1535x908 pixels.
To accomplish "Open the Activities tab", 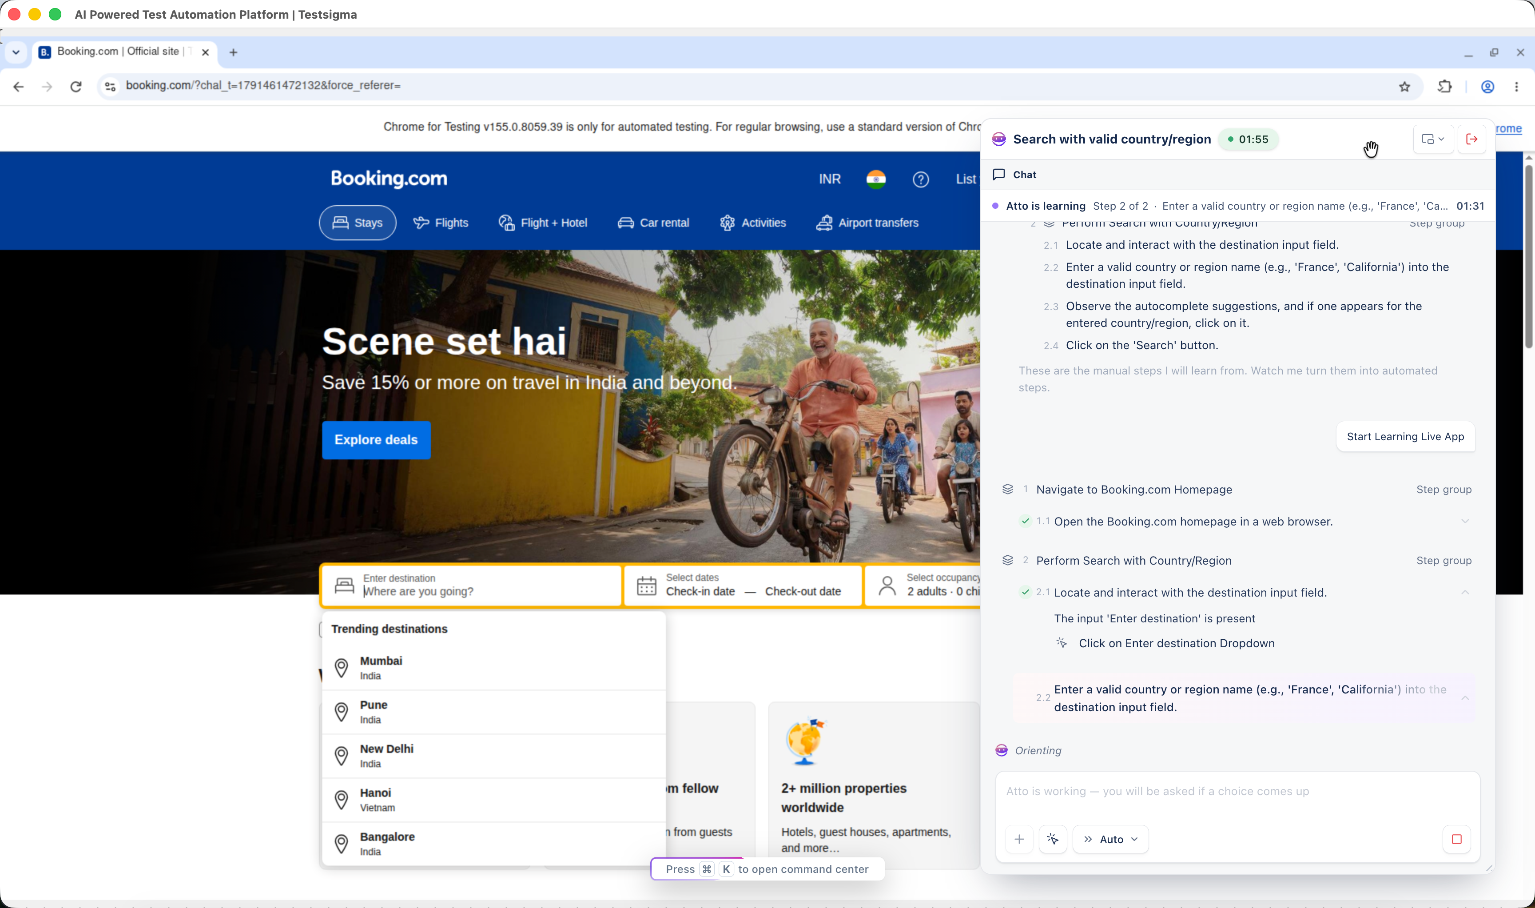I will click(x=752, y=223).
